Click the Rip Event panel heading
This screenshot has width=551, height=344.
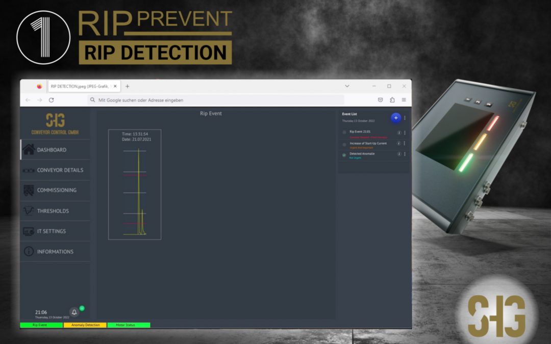(x=211, y=113)
